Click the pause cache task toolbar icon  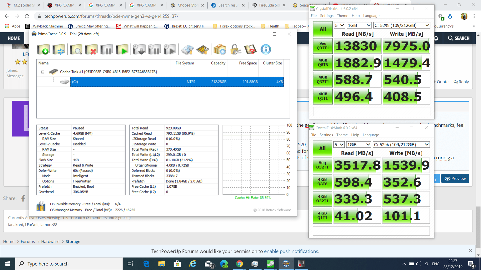(x=107, y=49)
